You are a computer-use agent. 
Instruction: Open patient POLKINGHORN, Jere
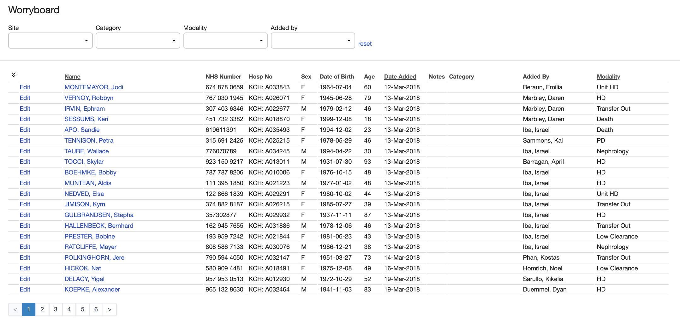(94, 258)
